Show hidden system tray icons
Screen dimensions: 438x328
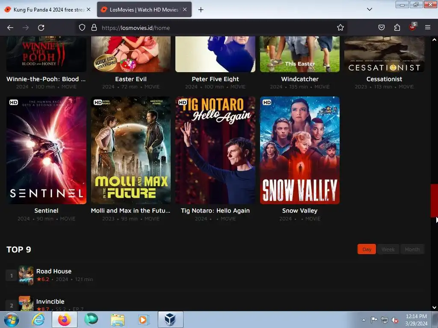coord(364,320)
